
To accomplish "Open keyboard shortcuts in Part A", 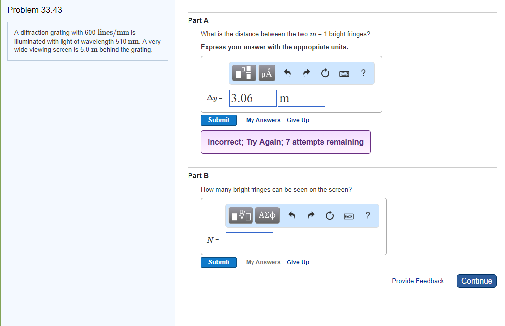I will (344, 74).
